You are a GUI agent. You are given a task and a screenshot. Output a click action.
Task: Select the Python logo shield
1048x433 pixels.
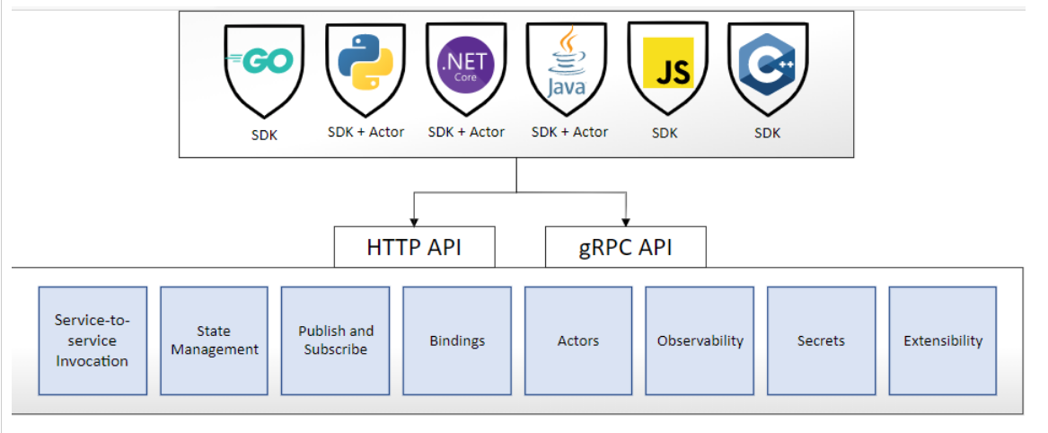point(365,69)
